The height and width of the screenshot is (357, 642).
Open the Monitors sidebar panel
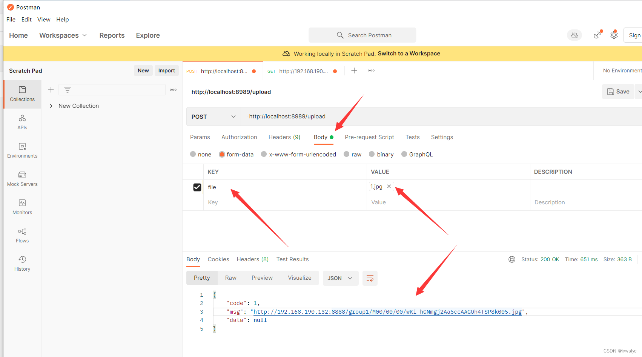coord(22,207)
